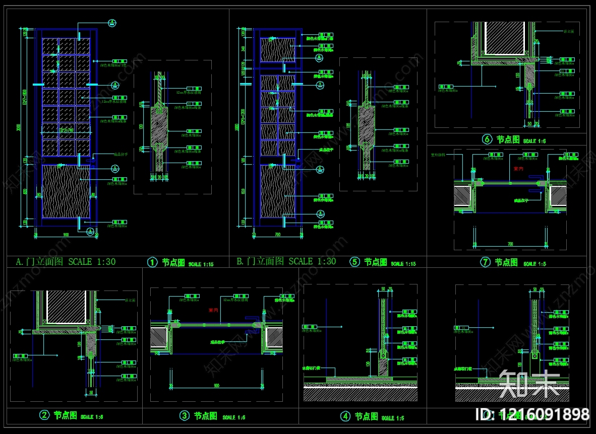596x434 pixels.
Task: Select the 'B.门立面图 SCALE 1:30' title
Action: [x=286, y=261]
